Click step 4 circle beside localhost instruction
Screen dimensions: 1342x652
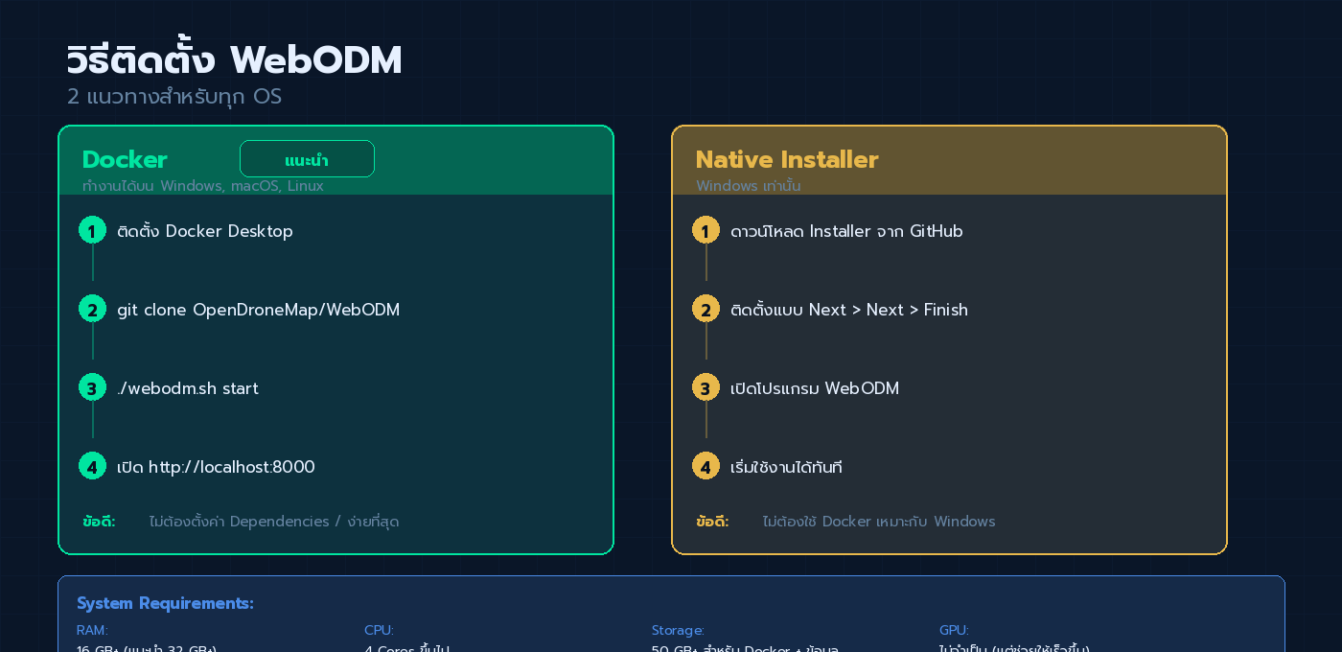click(x=92, y=466)
